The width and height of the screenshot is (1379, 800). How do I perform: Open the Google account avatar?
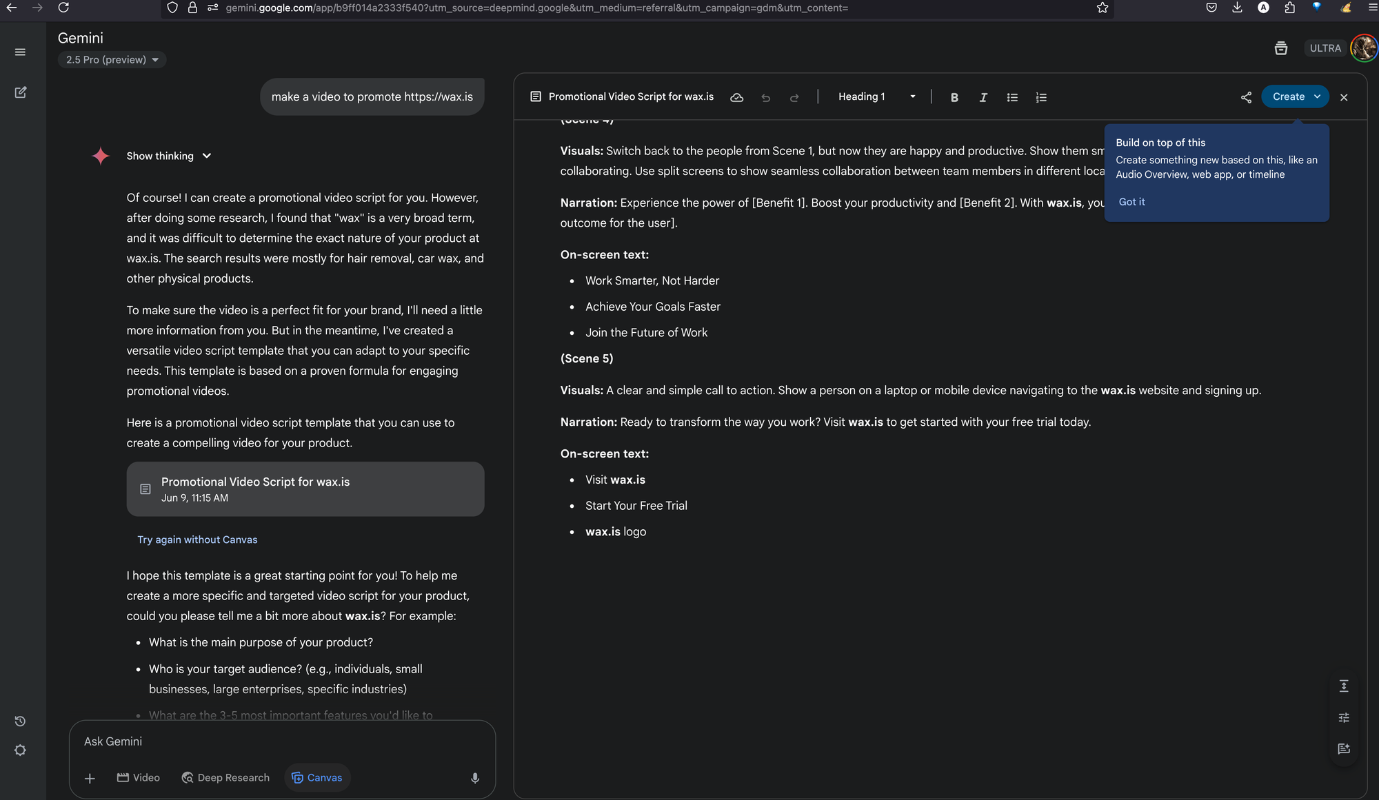1364,48
